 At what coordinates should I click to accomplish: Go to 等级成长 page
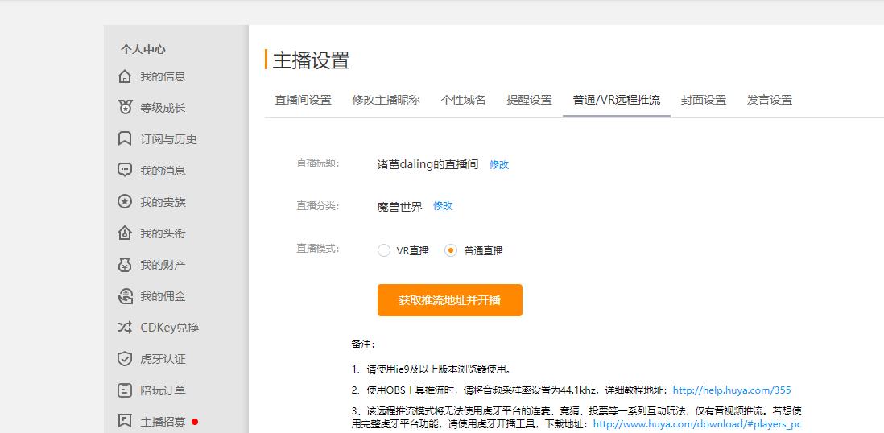pyautogui.click(x=163, y=108)
